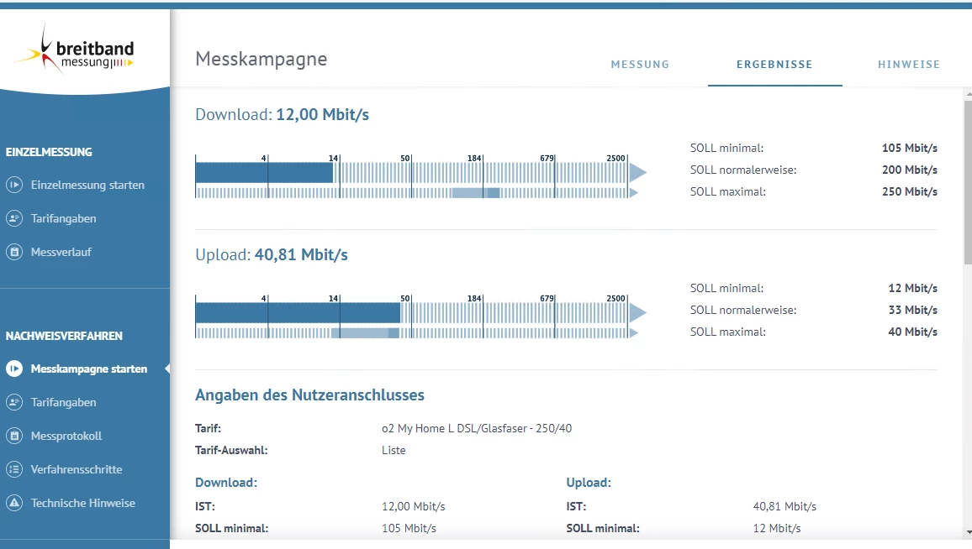Click the vertical scrollbar on the right
Screen dimensions: 972x549
[967, 185]
